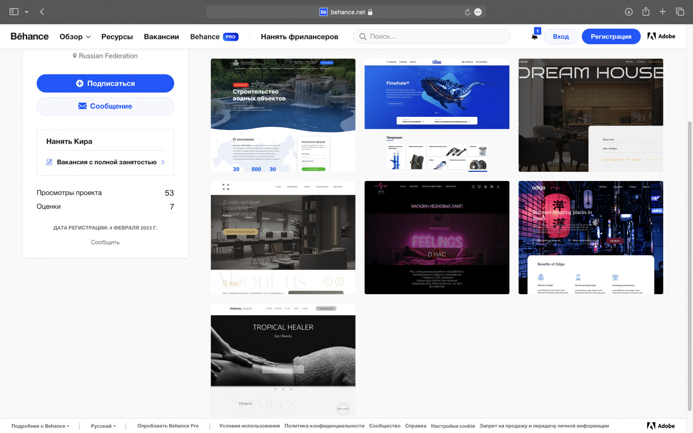Show tab overview icon
693x433 pixels.
[x=680, y=12]
